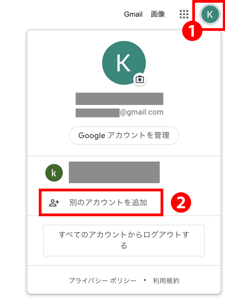225x304 pixels.
Task: Click the small K account avatar at top
Action: 210,14
